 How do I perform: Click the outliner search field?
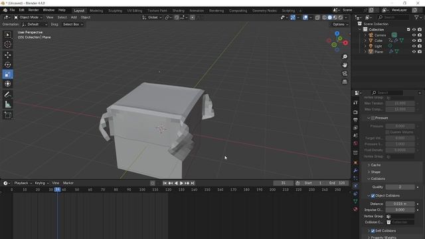393,17
